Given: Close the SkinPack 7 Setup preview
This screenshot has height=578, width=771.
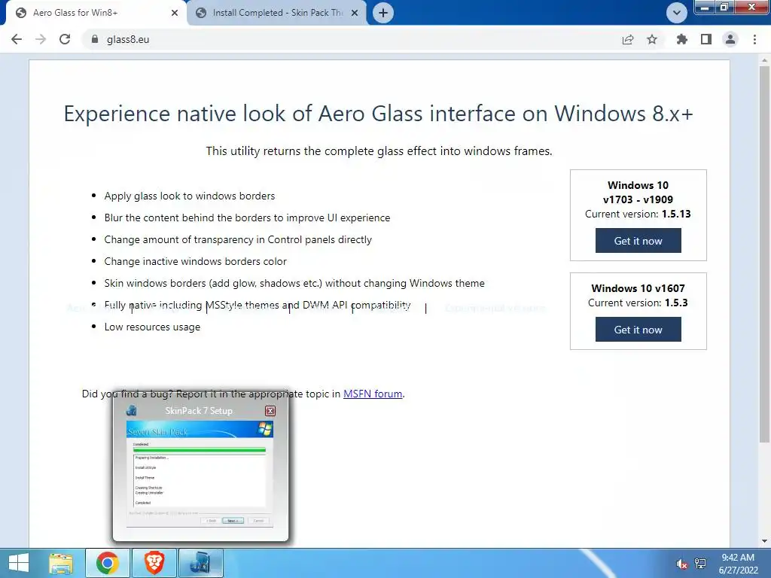Looking at the screenshot, I should click(270, 411).
